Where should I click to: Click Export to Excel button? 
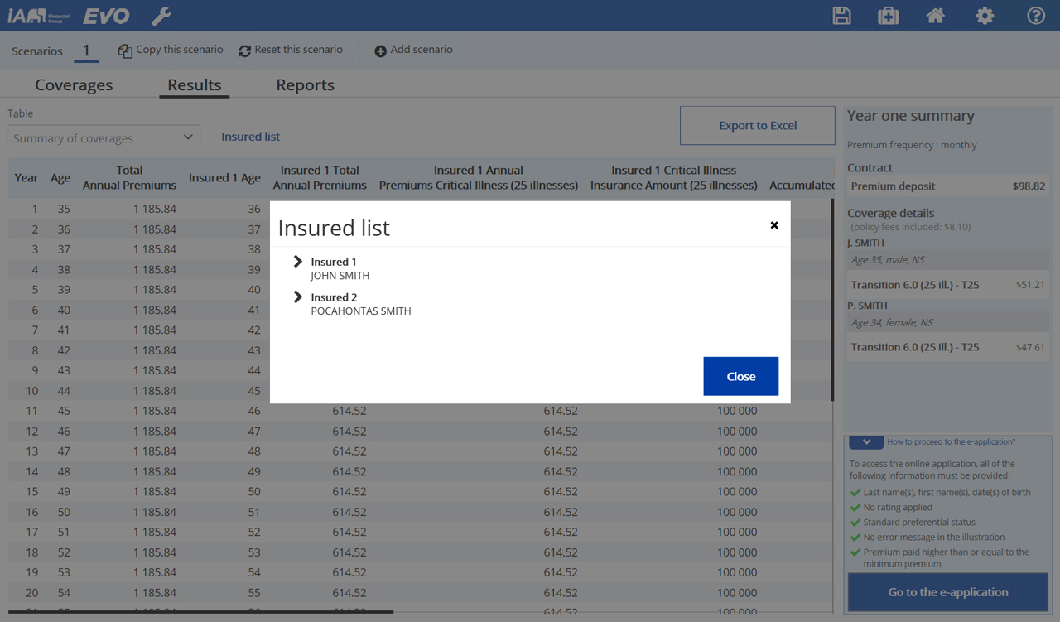point(758,125)
